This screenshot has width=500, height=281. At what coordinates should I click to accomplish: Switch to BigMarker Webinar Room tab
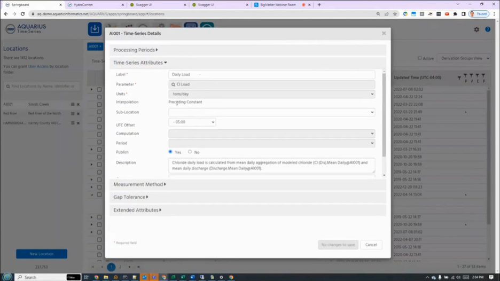pyautogui.click(x=282, y=5)
